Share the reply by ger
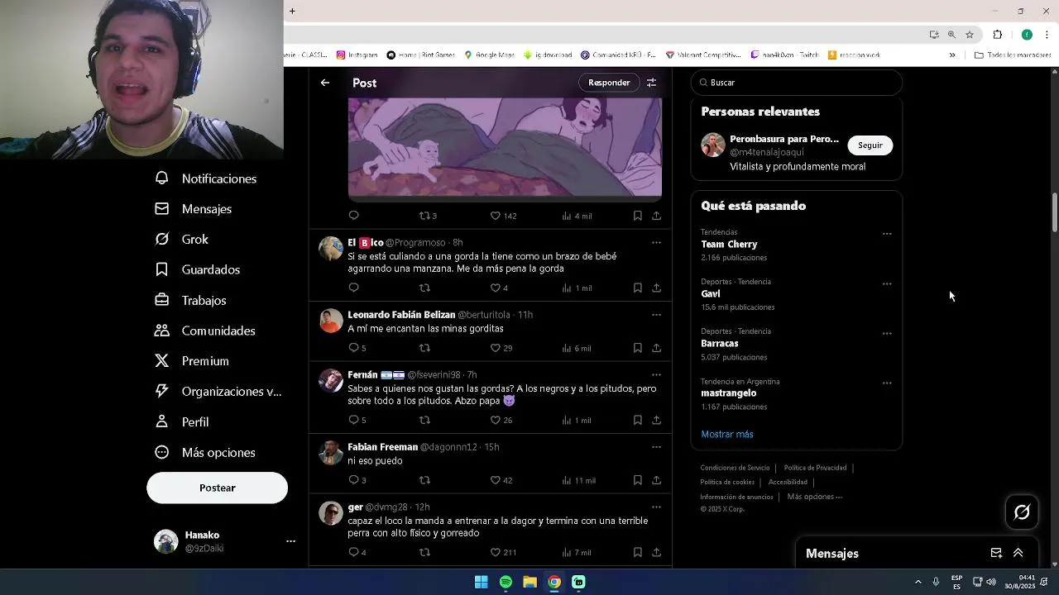 tap(656, 552)
